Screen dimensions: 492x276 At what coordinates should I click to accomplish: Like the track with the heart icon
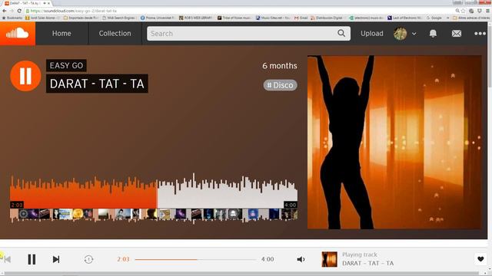coord(480,259)
